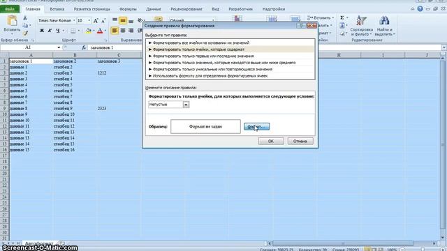Open Sort and Filter (Сортировка и фильтр)
The height and width of the screenshot is (251, 447).
[362, 26]
